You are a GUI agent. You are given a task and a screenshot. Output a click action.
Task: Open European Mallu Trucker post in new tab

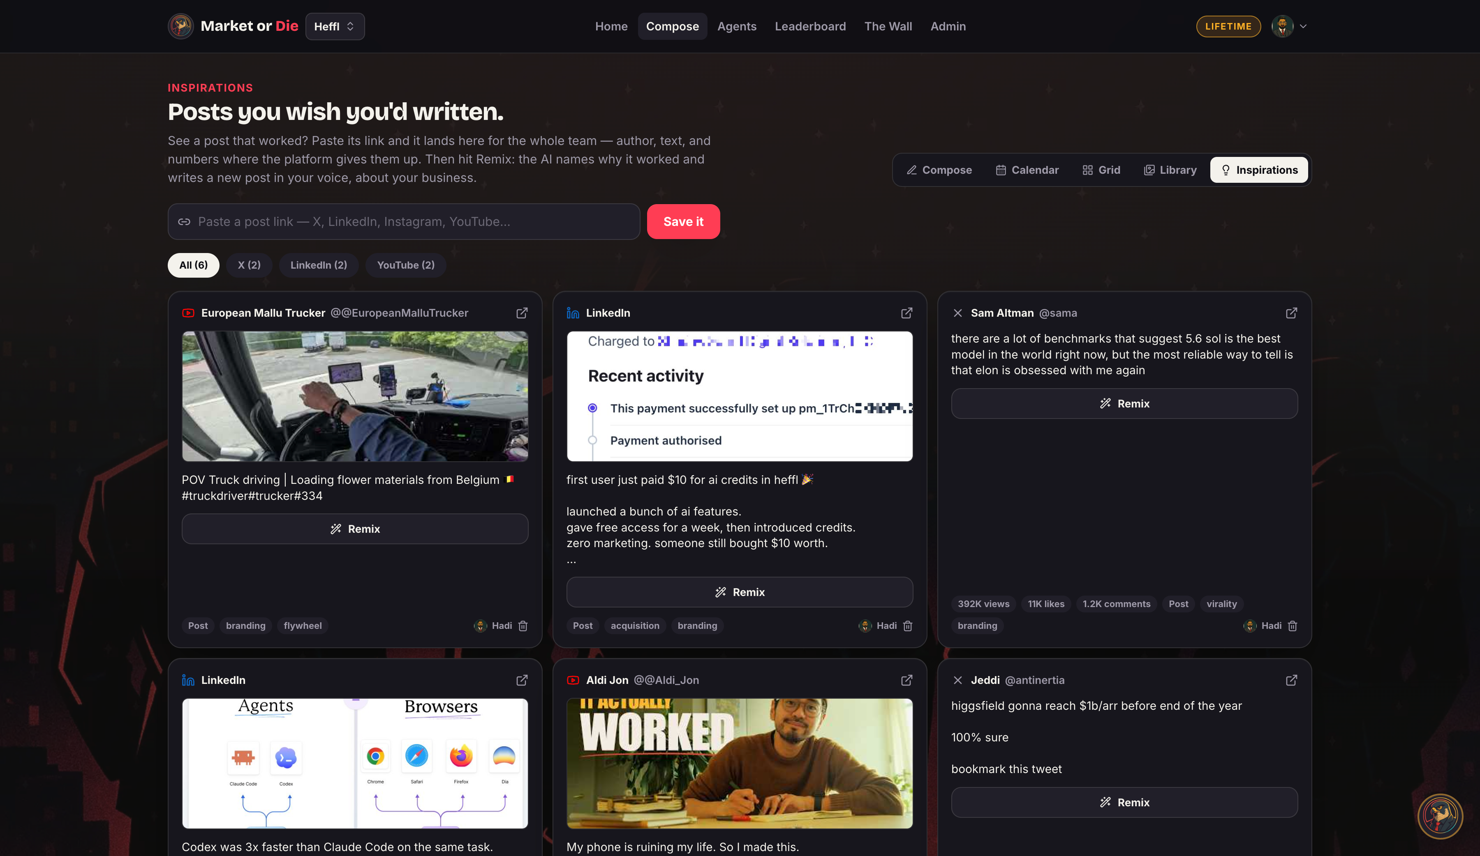(x=522, y=313)
